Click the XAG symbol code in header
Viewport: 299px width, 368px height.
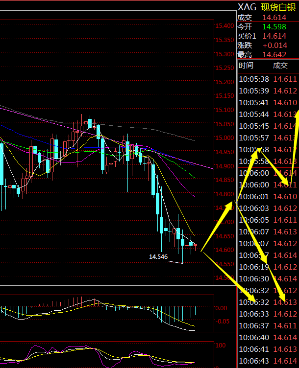point(247,7)
